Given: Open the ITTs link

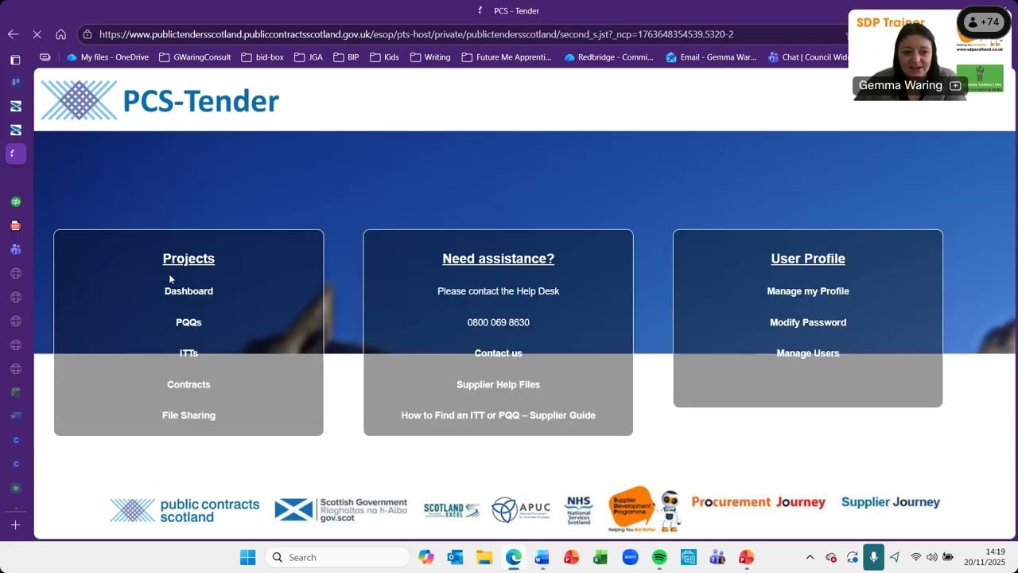Looking at the screenshot, I should pos(188,353).
